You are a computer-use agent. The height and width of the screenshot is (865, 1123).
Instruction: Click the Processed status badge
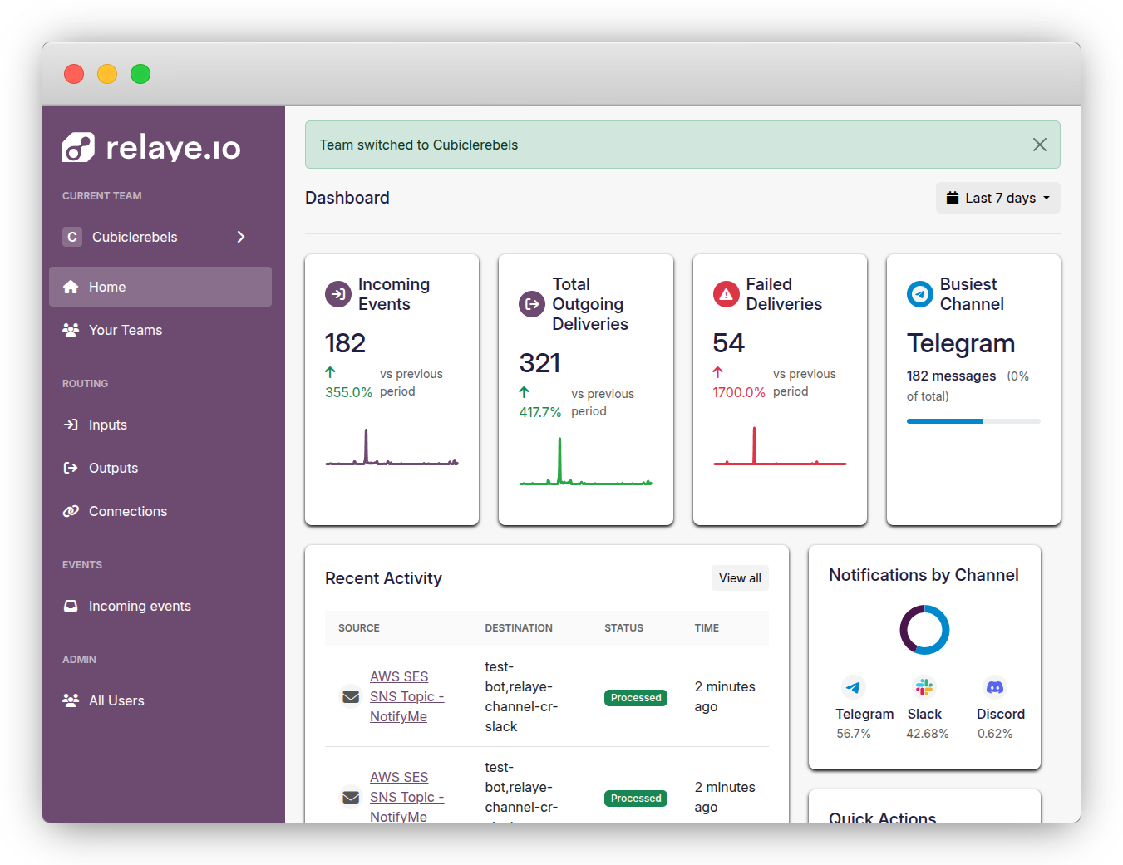coord(635,698)
